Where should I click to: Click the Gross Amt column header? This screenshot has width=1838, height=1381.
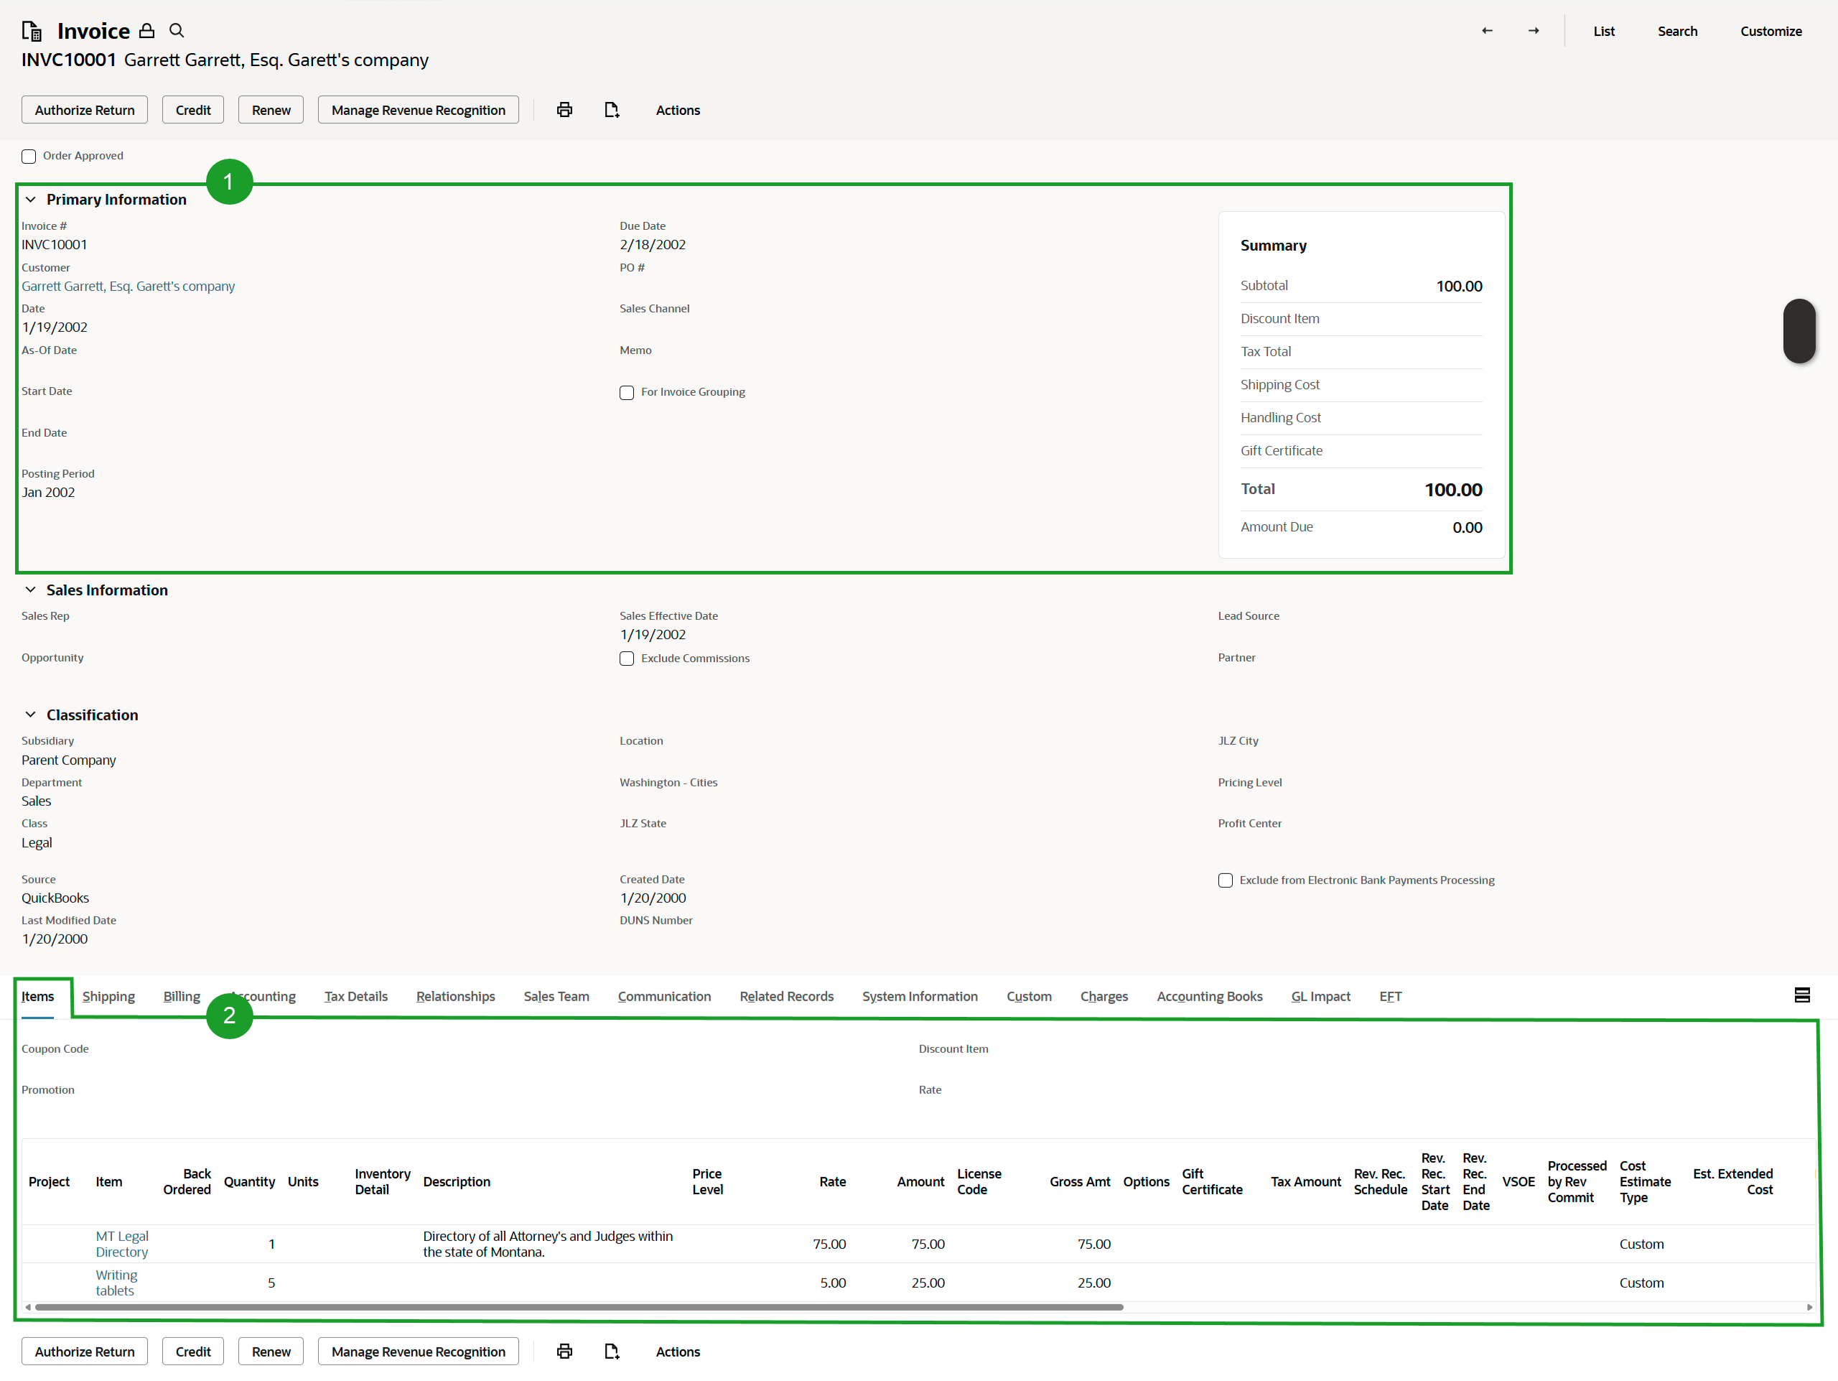point(1079,1181)
